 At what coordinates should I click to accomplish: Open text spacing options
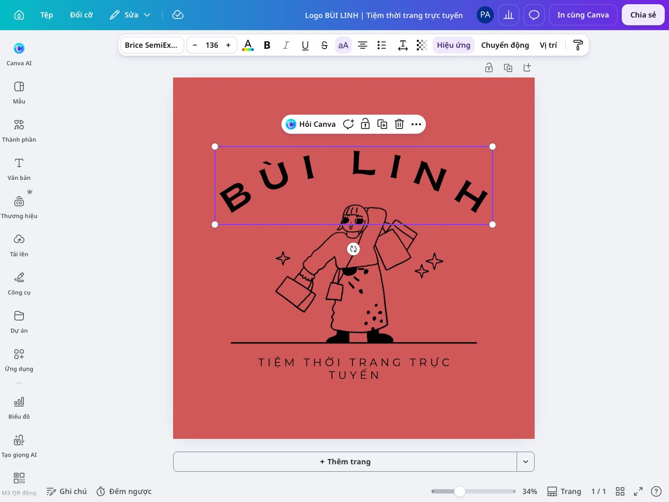(403, 45)
